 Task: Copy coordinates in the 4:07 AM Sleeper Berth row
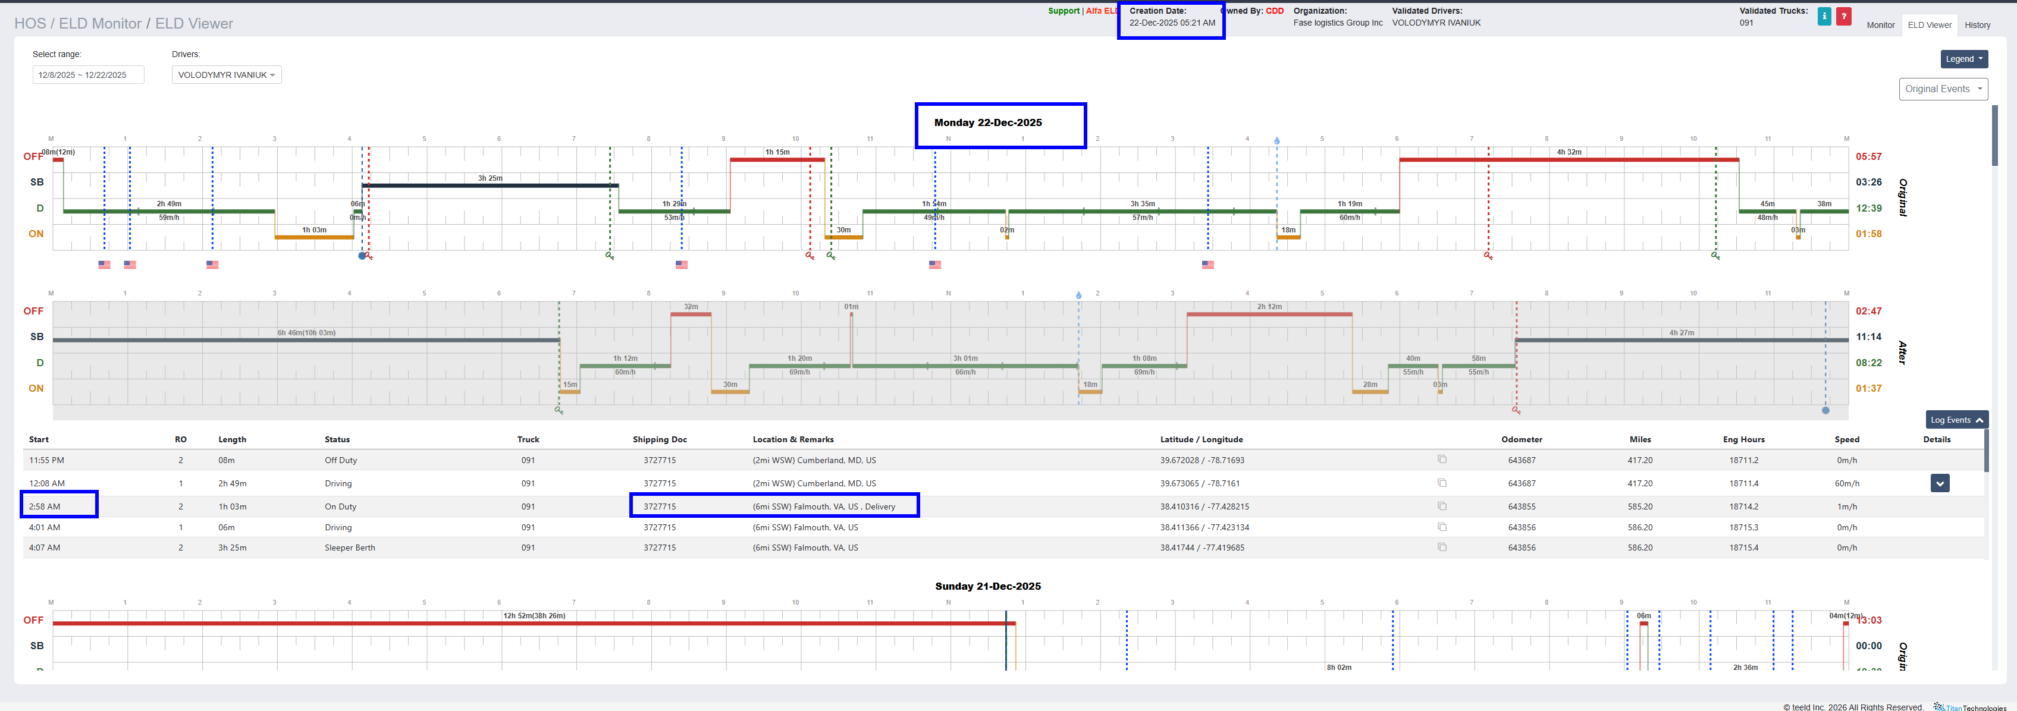pyautogui.click(x=1441, y=548)
